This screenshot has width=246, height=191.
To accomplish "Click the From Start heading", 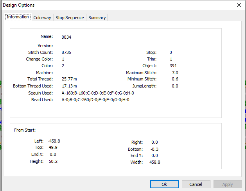I will [25, 130].
